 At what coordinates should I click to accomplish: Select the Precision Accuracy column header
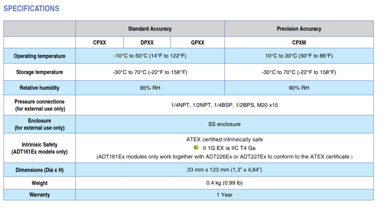299,29
